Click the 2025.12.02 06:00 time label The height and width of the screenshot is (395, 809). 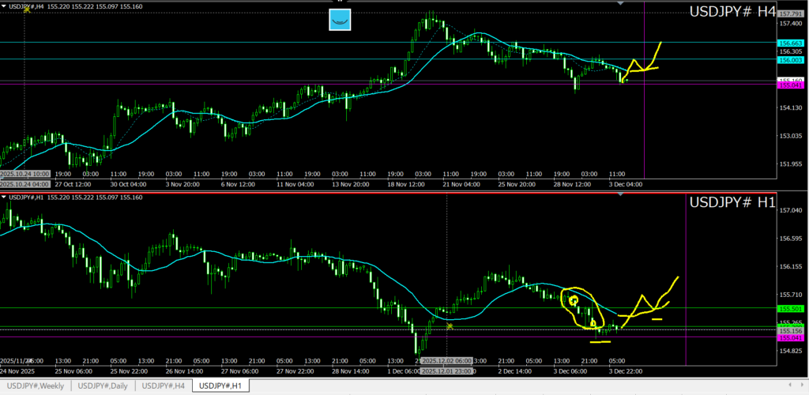[447, 360]
